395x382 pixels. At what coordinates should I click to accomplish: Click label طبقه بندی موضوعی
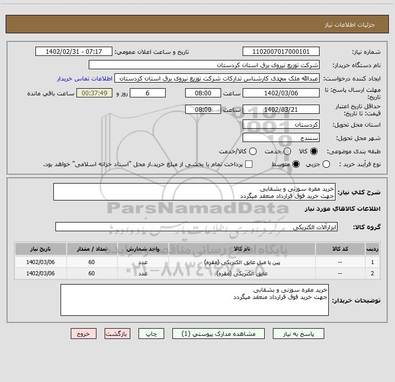tap(353, 151)
